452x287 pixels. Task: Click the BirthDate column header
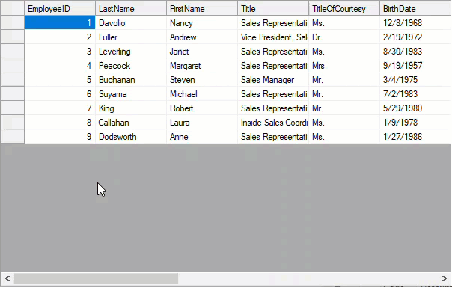[x=415, y=9]
